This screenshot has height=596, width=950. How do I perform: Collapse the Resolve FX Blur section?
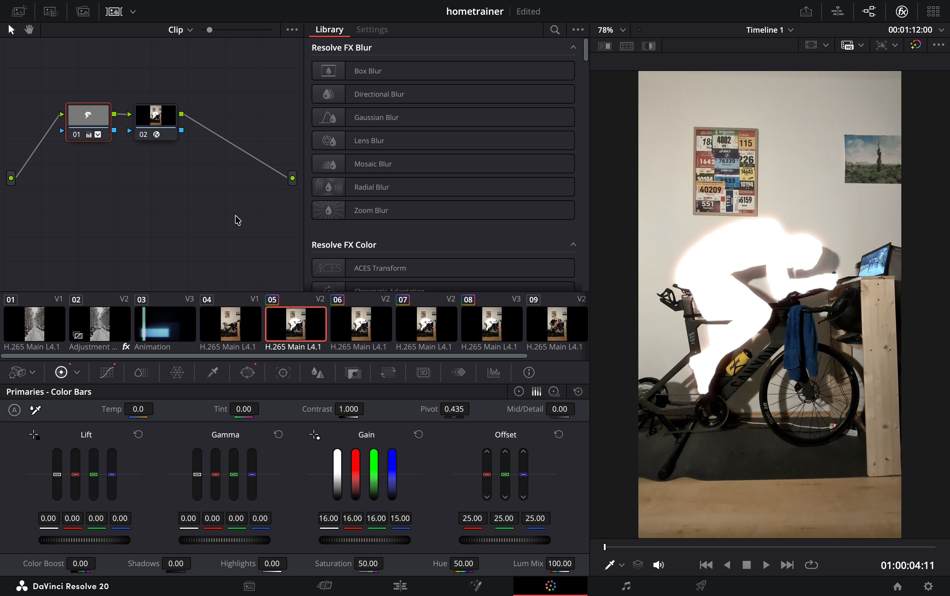pyautogui.click(x=573, y=47)
